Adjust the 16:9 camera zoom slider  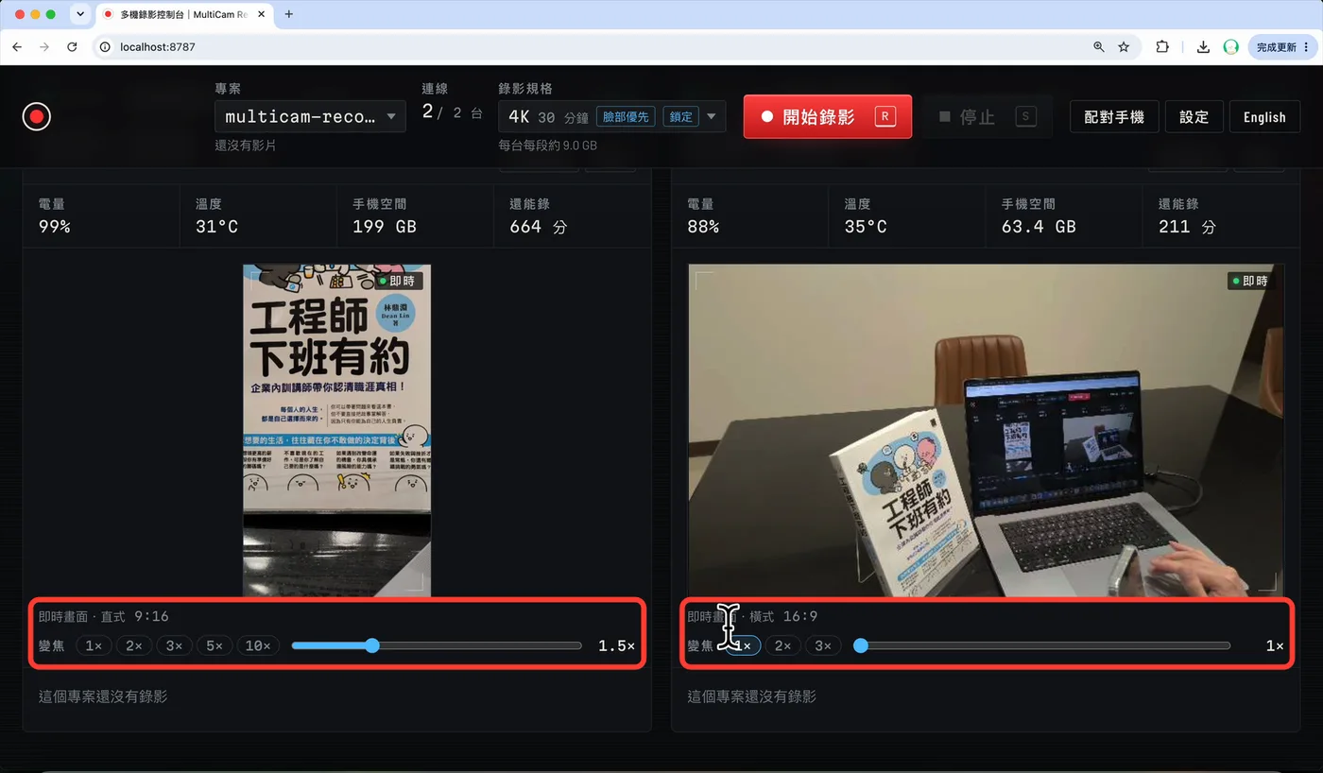pos(1043,645)
